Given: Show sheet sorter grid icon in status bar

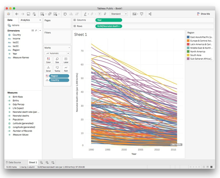Looking at the screenshot, I should click(x=204, y=167).
